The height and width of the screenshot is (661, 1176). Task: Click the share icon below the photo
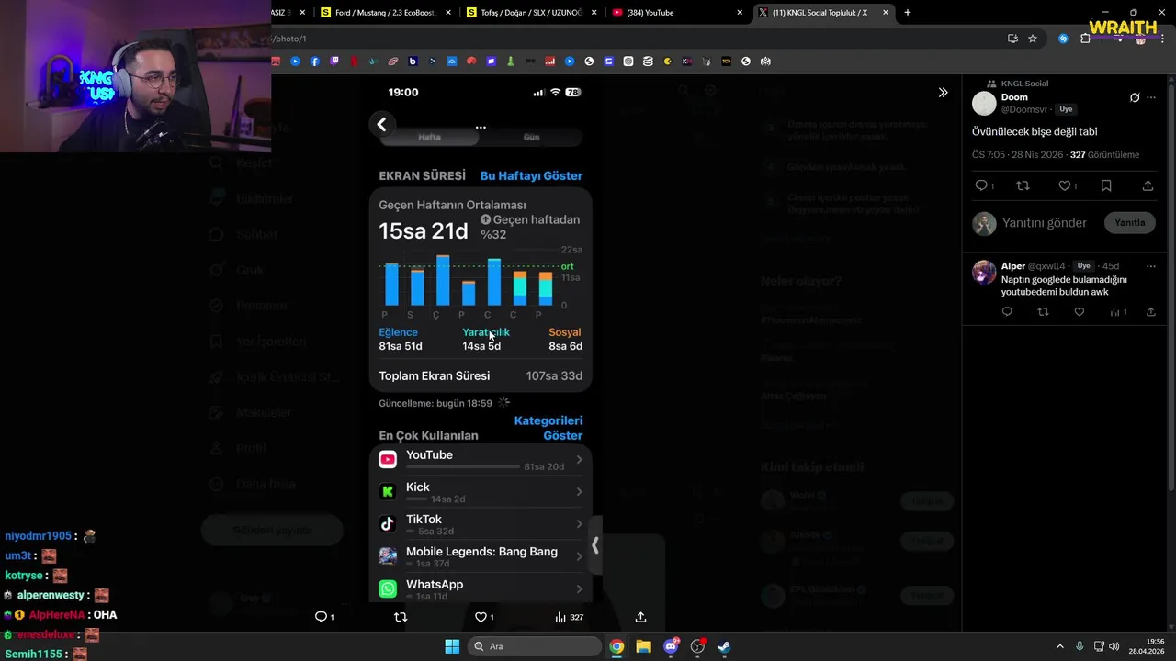640,617
